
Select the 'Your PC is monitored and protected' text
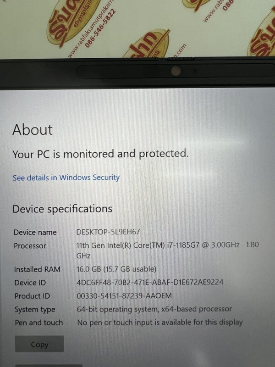[x=100, y=154]
